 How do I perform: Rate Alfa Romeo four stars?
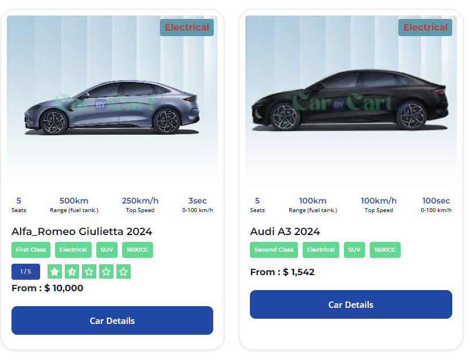coord(106,272)
